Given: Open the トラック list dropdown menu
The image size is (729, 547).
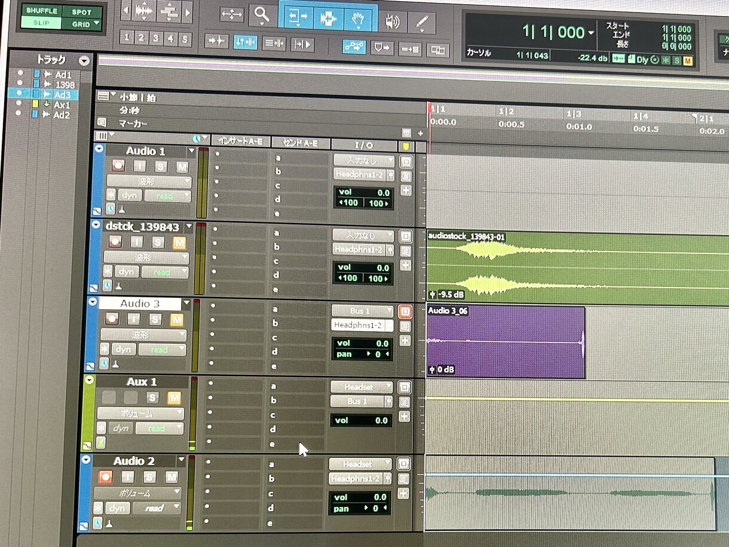Looking at the screenshot, I should 84,61.
